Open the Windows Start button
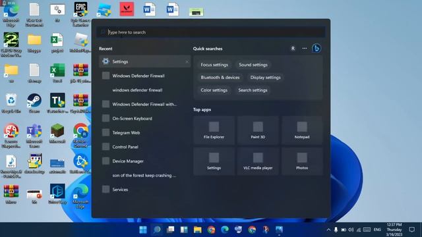 point(143,230)
